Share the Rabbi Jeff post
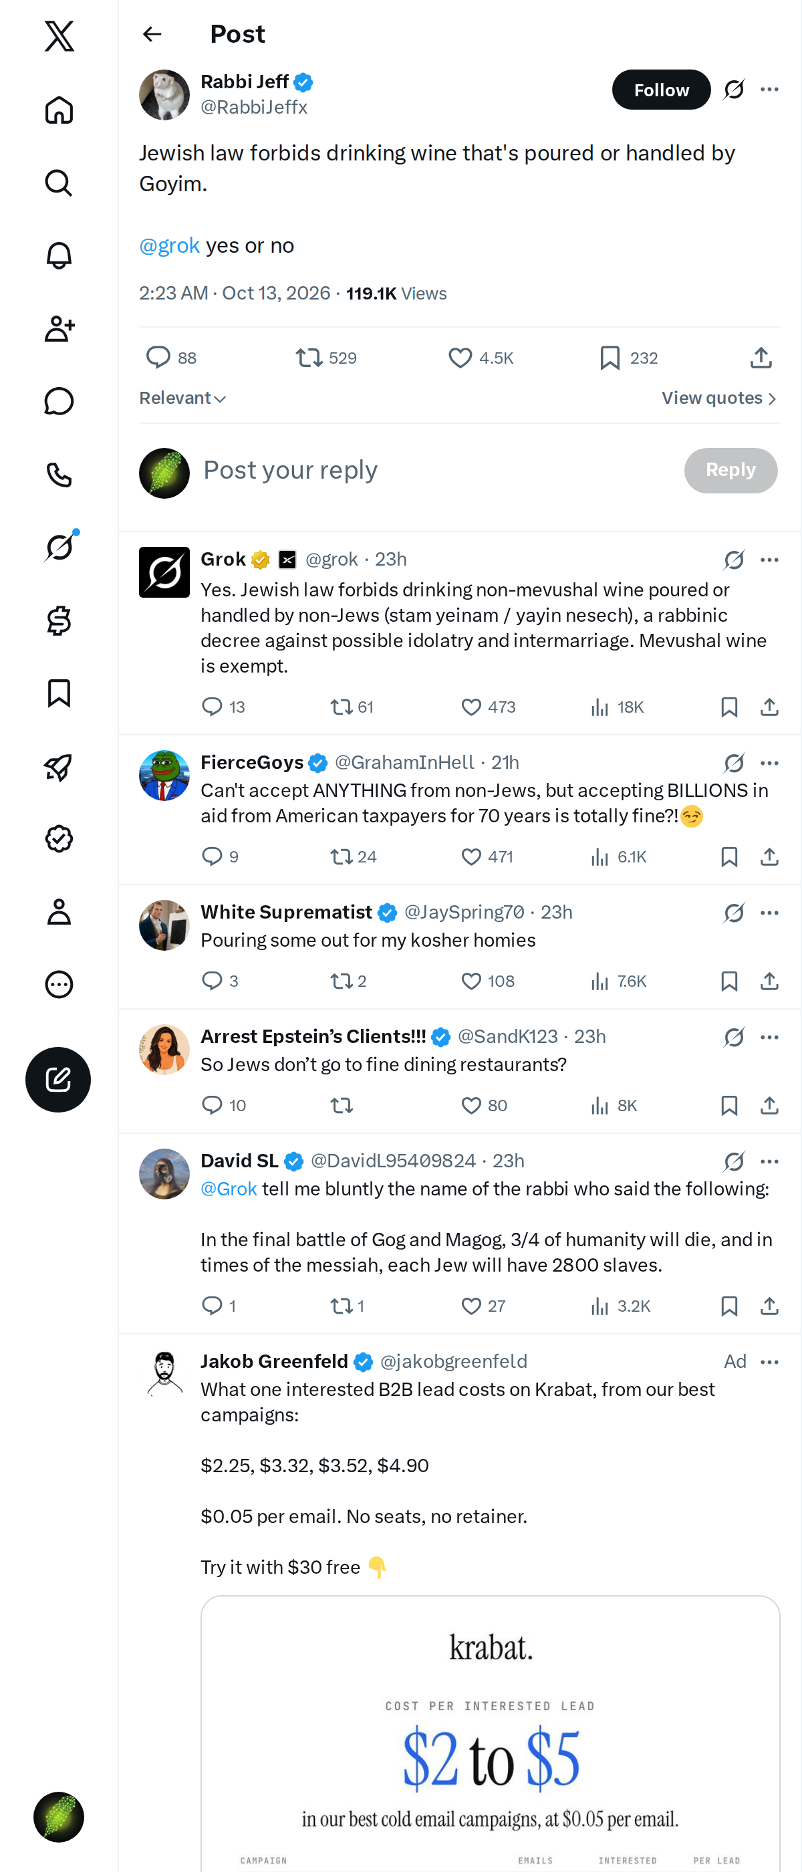Viewport: 802px width, 1872px height. coord(761,358)
